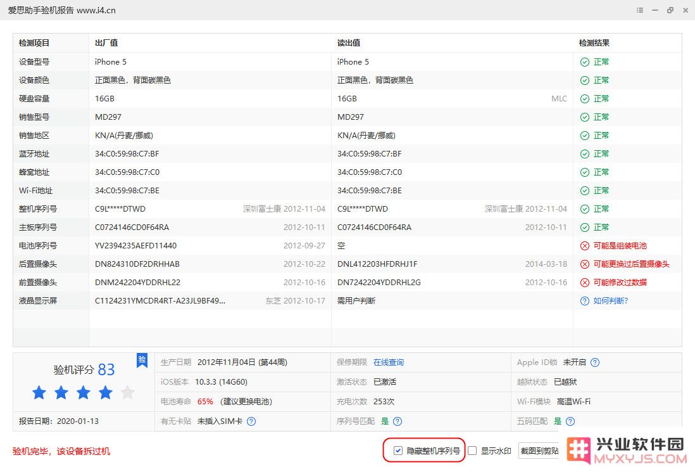Click the 充电次数 253次 value
This screenshot has width=695, height=474.
pyautogui.click(x=384, y=402)
